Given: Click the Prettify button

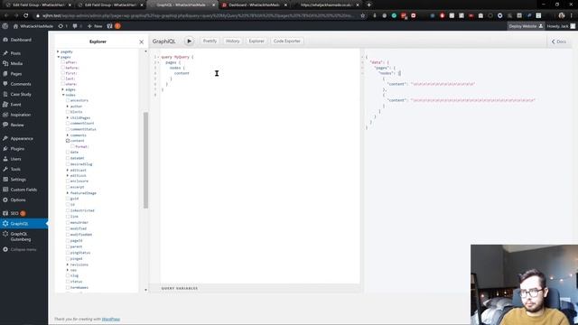Looking at the screenshot, I should coord(210,42).
